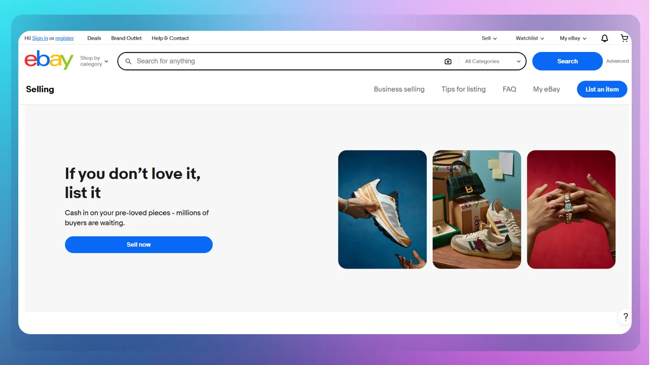Expand the My eBay header dropdown
Viewport: 650px width, 365px height.
[x=573, y=38]
